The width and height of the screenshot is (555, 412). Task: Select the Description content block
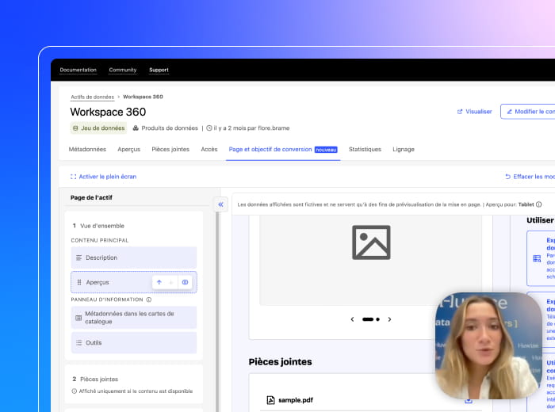point(133,257)
